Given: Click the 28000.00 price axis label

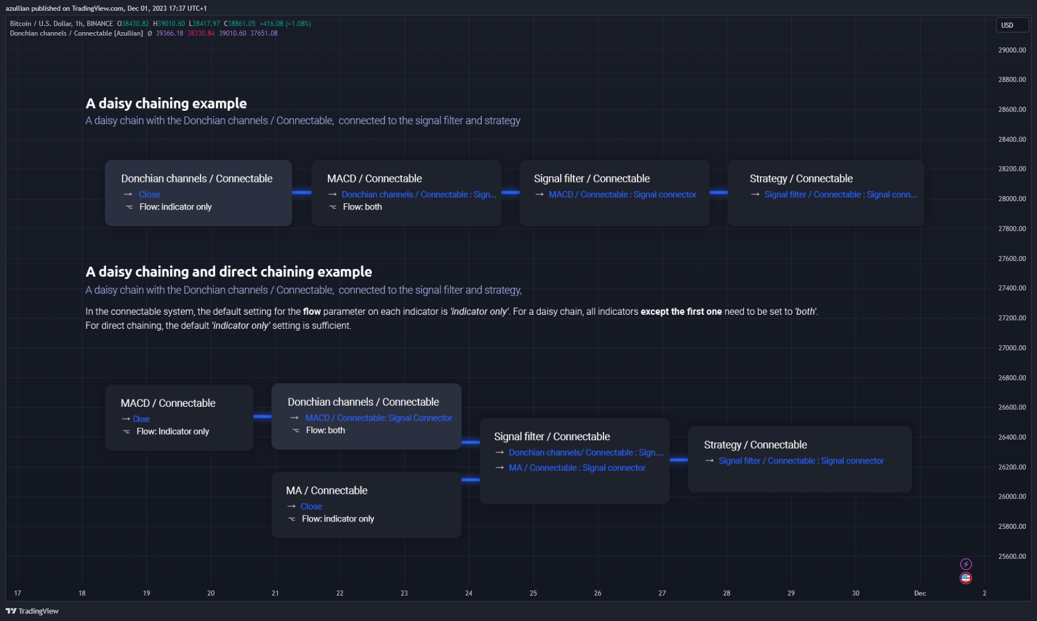Looking at the screenshot, I should [x=1012, y=199].
